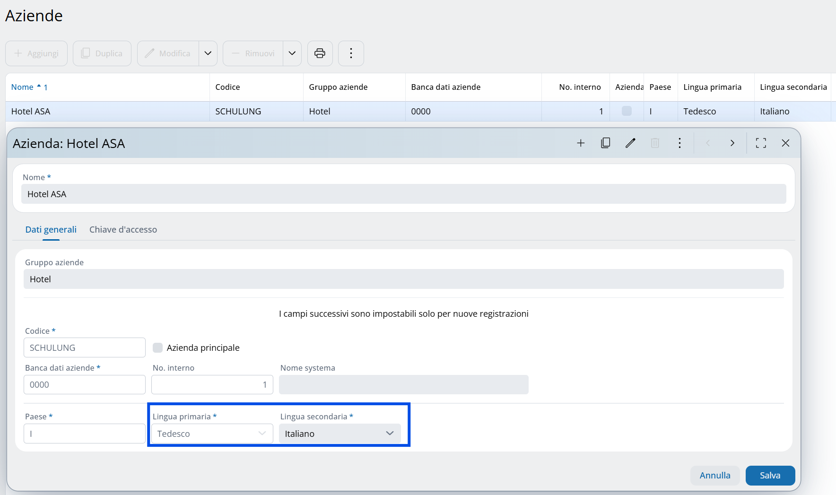Open the dialog's vertical dots menu

tap(679, 143)
